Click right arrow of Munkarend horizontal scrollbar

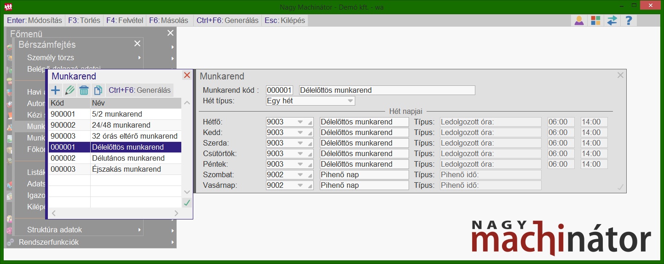(176, 213)
